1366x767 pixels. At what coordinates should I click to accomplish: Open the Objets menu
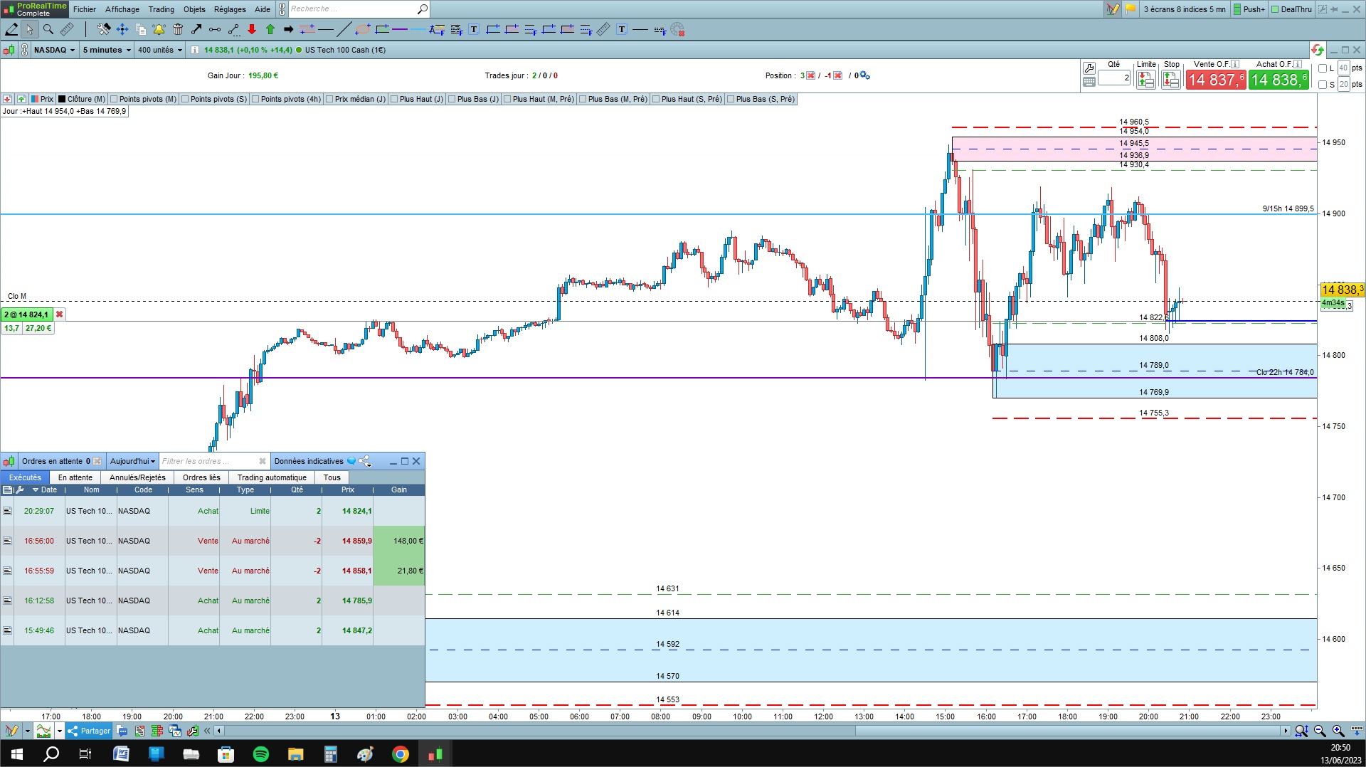(x=194, y=9)
